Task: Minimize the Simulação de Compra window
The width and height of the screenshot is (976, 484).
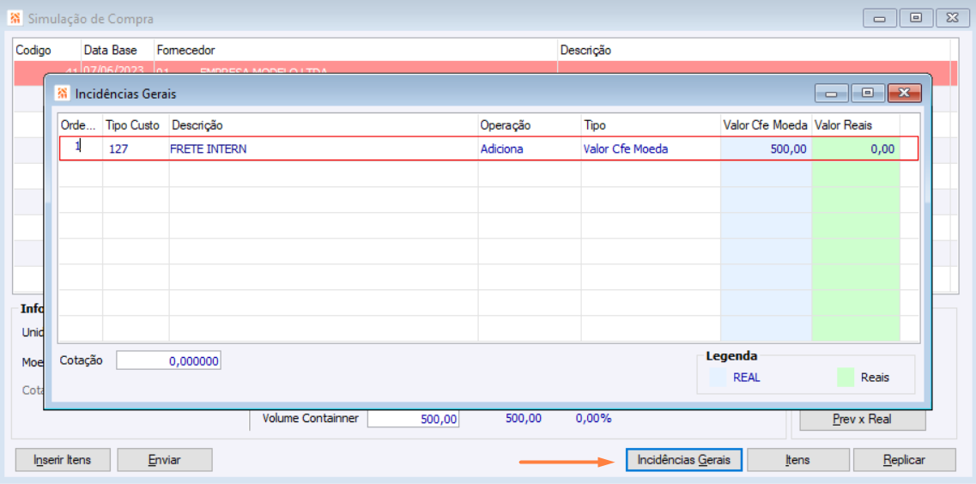Action: 880,18
